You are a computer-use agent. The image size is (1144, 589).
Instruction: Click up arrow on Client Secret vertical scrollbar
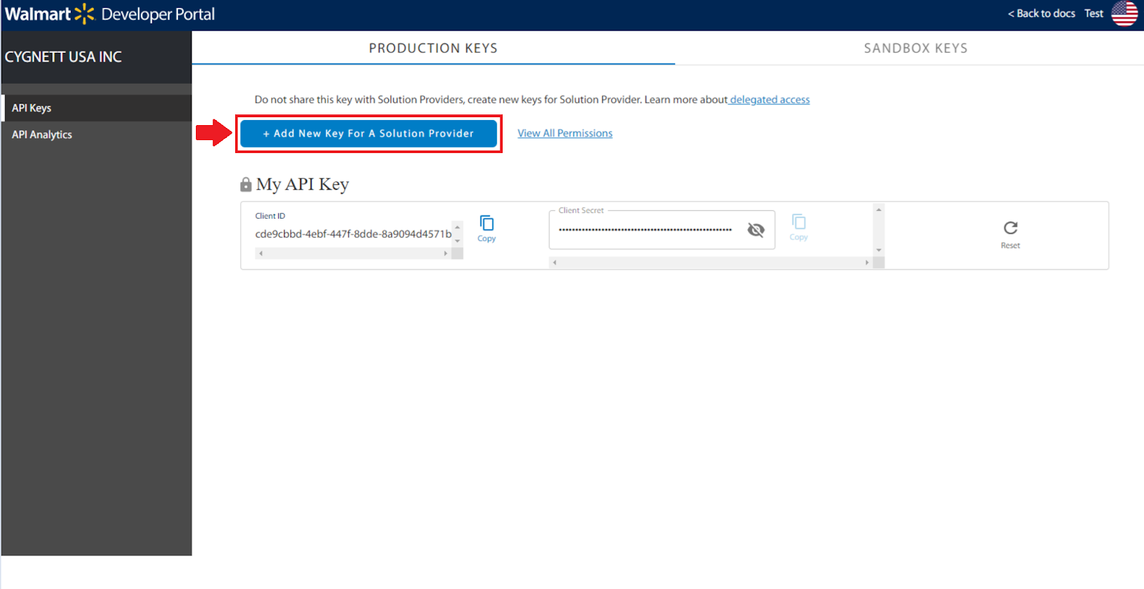click(x=879, y=209)
